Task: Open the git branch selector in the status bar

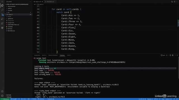Action: [x=14, y=99]
